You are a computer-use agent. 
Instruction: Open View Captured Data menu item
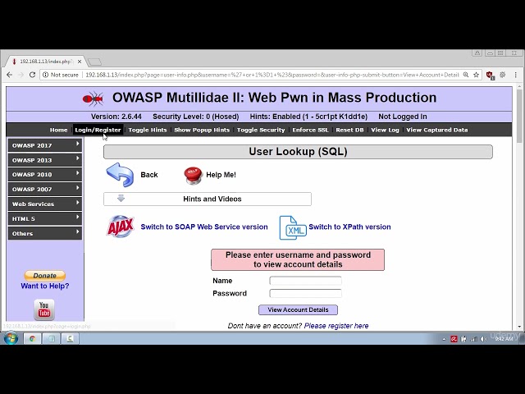(x=437, y=130)
